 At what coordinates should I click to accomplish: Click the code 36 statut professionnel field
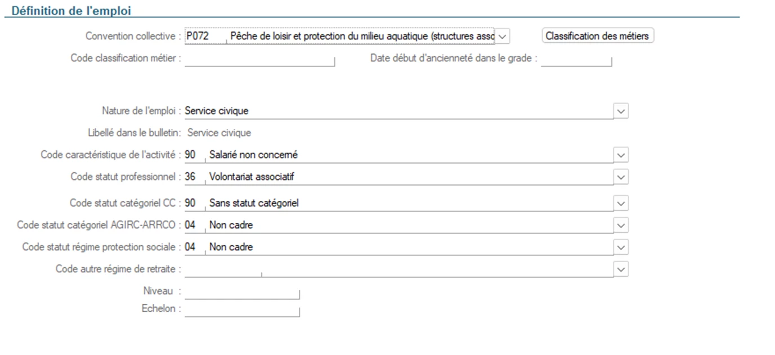coord(194,177)
